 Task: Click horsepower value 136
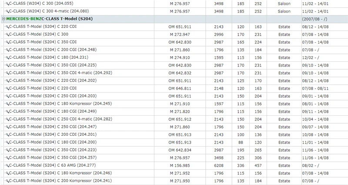(258, 135)
